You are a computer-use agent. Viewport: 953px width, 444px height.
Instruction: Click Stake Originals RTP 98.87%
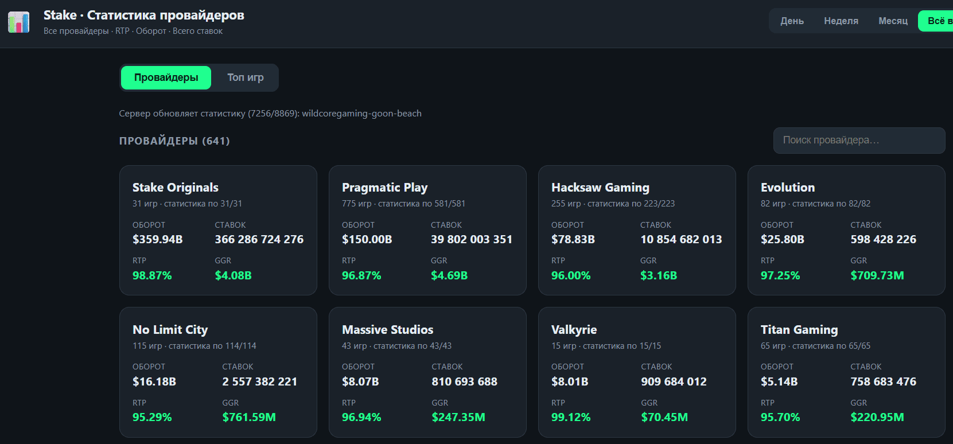tap(152, 275)
